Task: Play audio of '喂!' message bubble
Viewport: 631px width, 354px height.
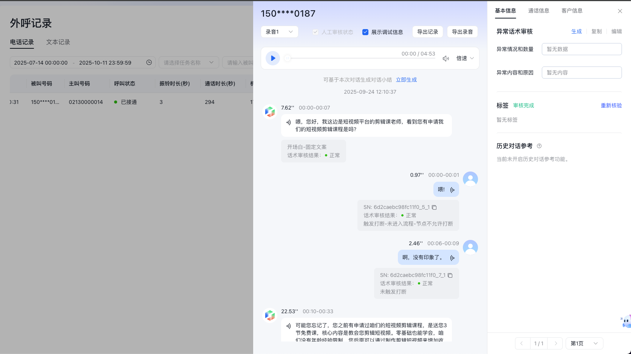Action: (x=452, y=190)
